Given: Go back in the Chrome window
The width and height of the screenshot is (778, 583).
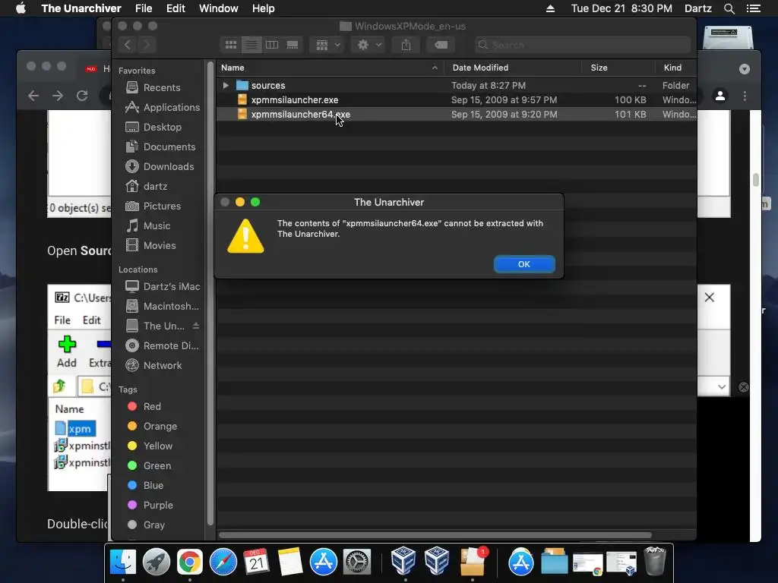Looking at the screenshot, I should [33, 96].
